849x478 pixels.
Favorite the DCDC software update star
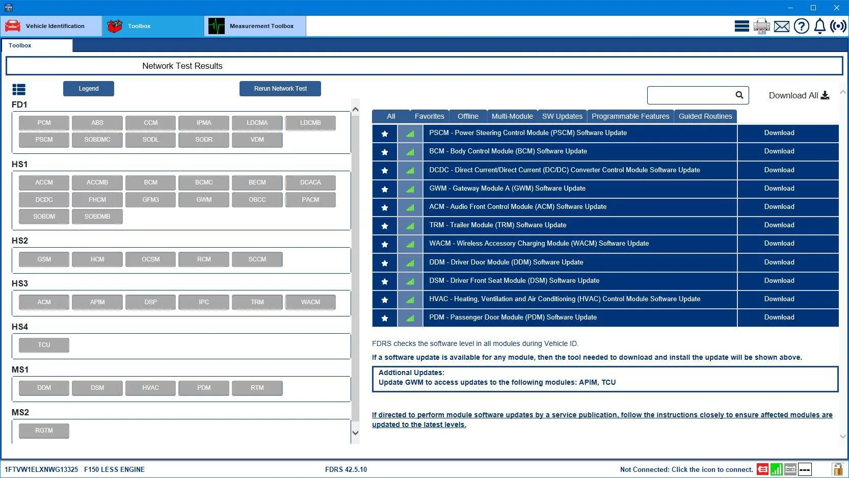385,170
